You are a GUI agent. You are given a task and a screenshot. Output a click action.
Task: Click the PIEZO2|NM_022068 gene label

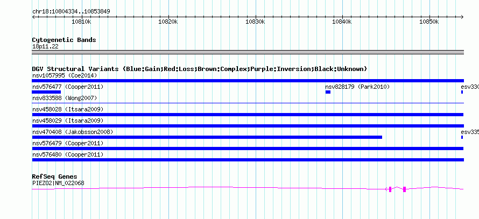click(58, 183)
